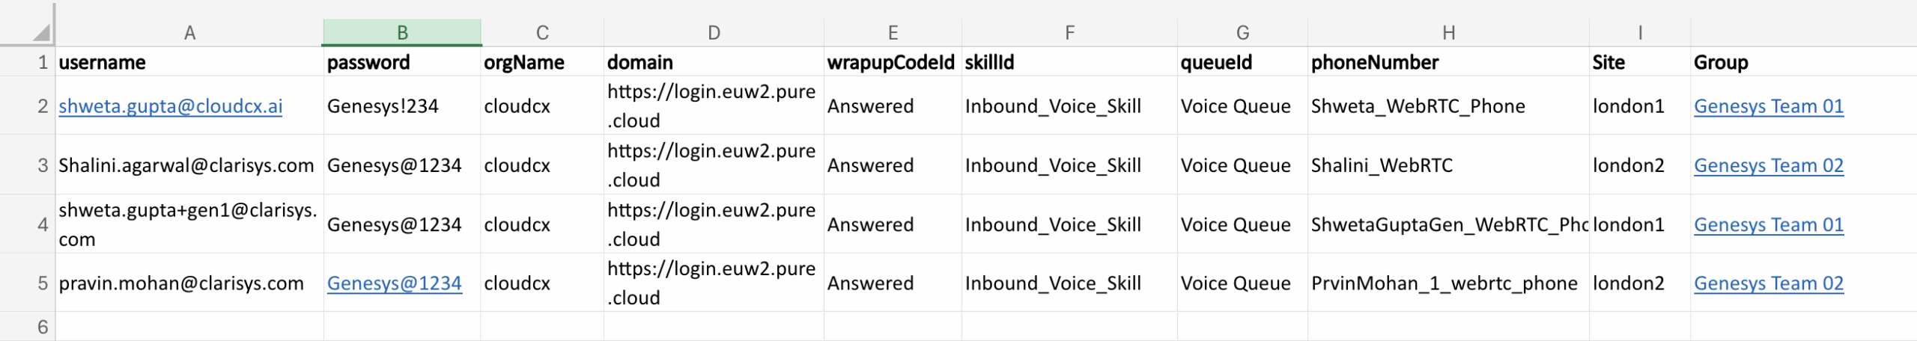Viewport: 1917px width, 341px height.
Task: Click the wrapupCodeId header cell
Action: coord(891,62)
